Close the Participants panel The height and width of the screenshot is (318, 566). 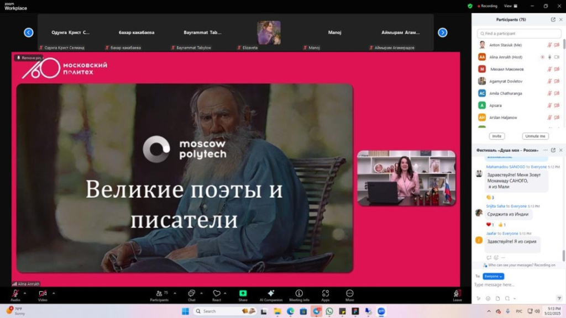tap(560, 19)
